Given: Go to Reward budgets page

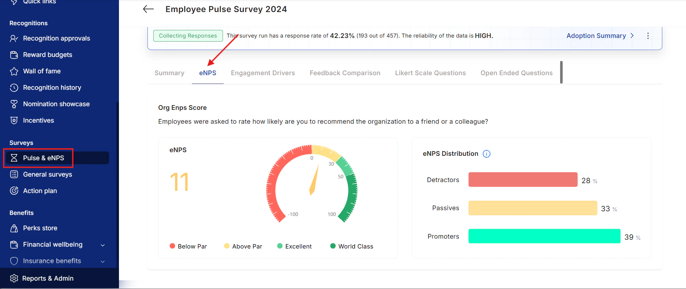Looking at the screenshot, I should pyautogui.click(x=47, y=55).
